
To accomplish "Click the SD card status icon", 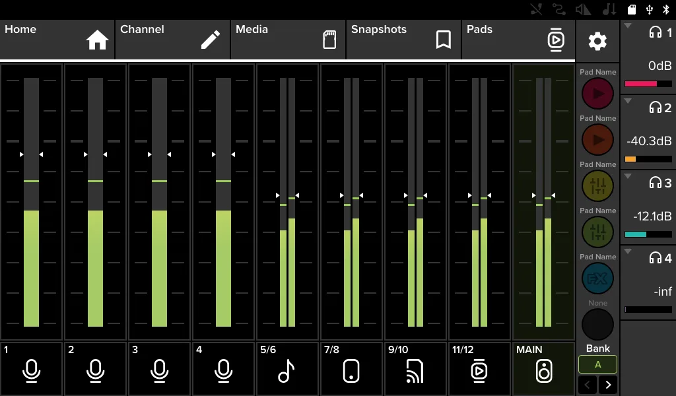I will point(632,9).
